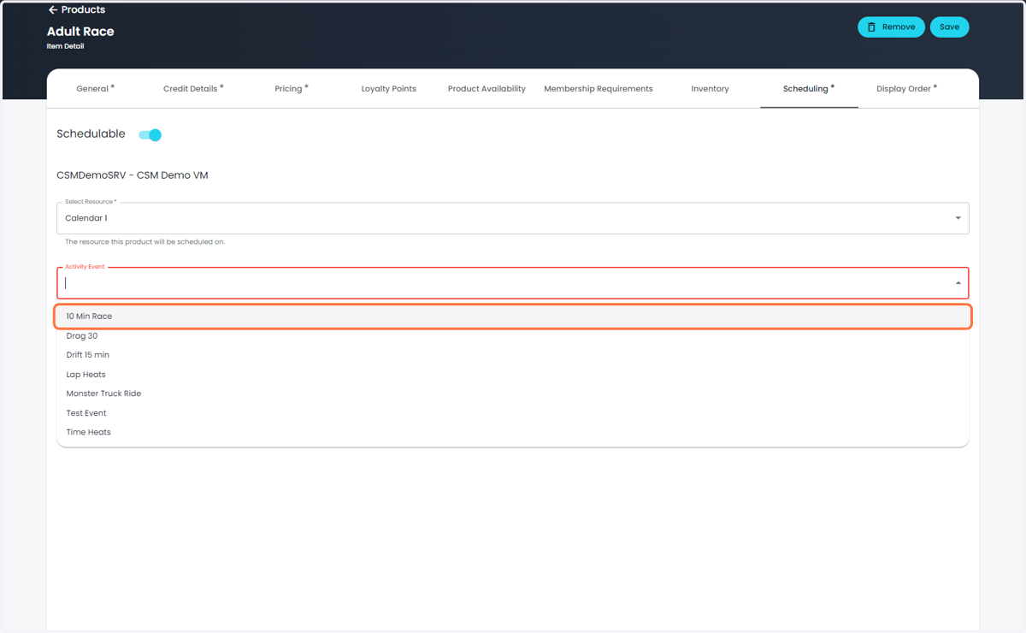
Task: Click the Products back link text
Action: pos(84,10)
